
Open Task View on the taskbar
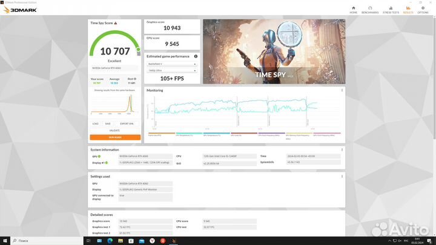(x=88, y=241)
